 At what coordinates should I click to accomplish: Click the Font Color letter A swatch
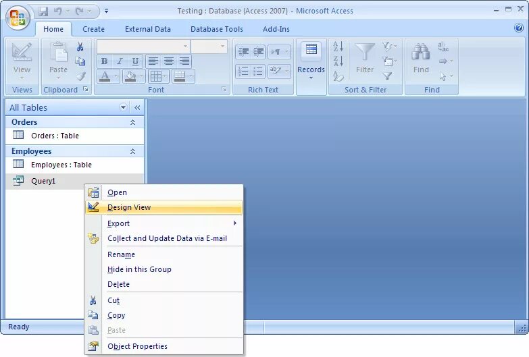[105, 76]
